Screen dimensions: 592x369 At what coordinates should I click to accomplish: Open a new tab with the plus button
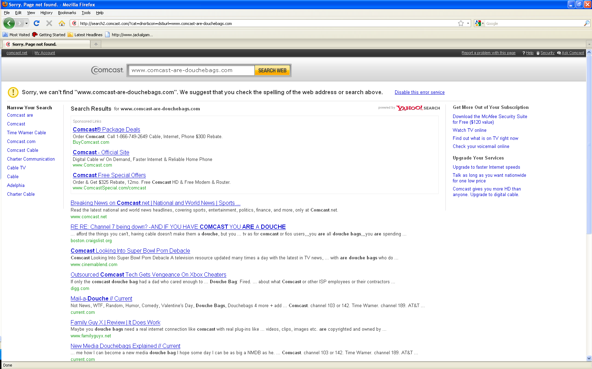96,44
